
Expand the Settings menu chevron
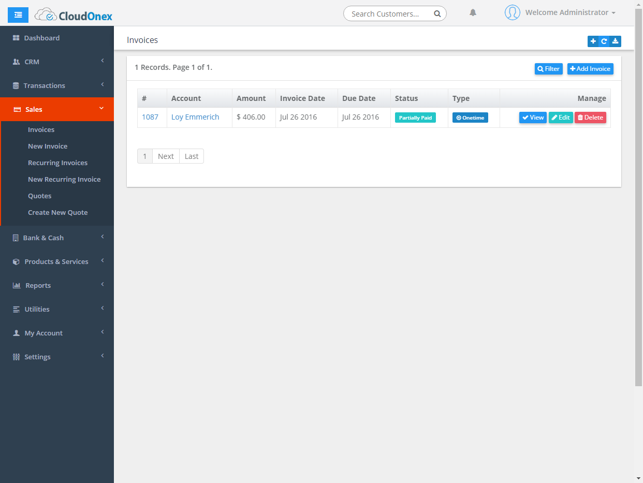pyautogui.click(x=103, y=356)
